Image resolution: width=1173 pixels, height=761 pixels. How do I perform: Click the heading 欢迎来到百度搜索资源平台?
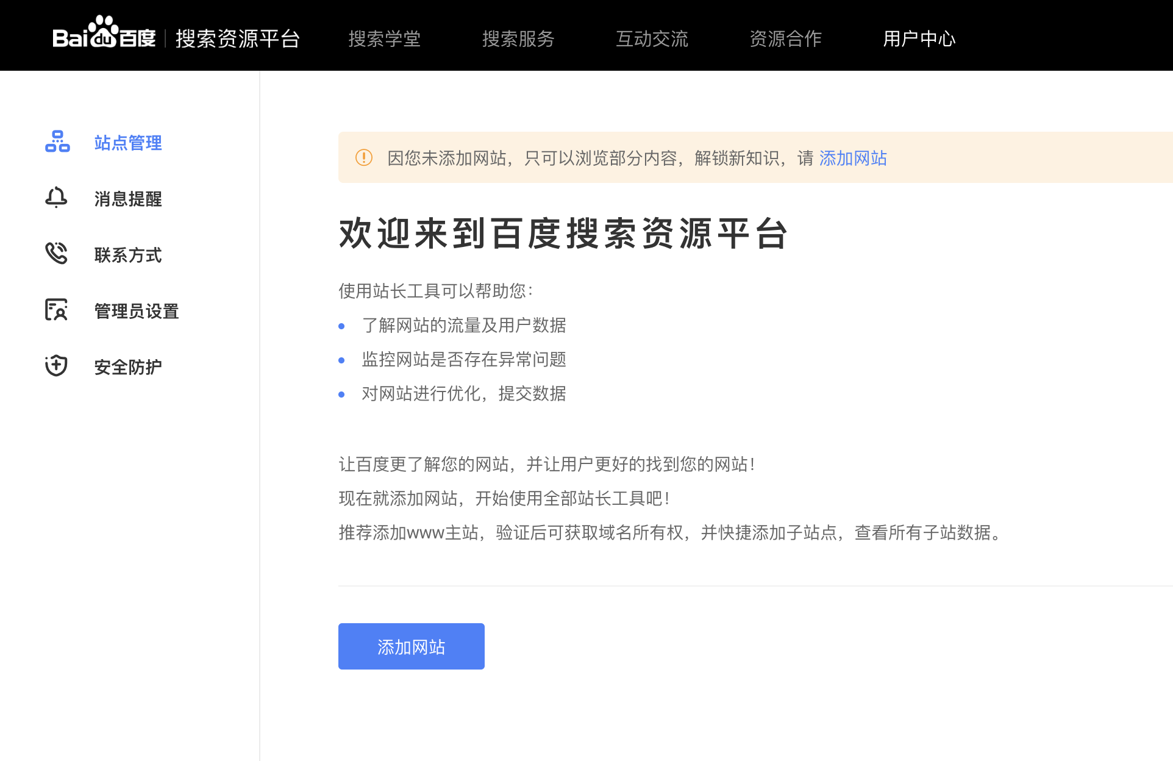click(563, 233)
